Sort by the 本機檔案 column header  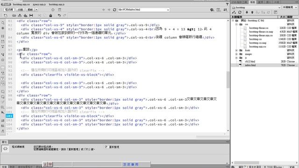(254, 17)
